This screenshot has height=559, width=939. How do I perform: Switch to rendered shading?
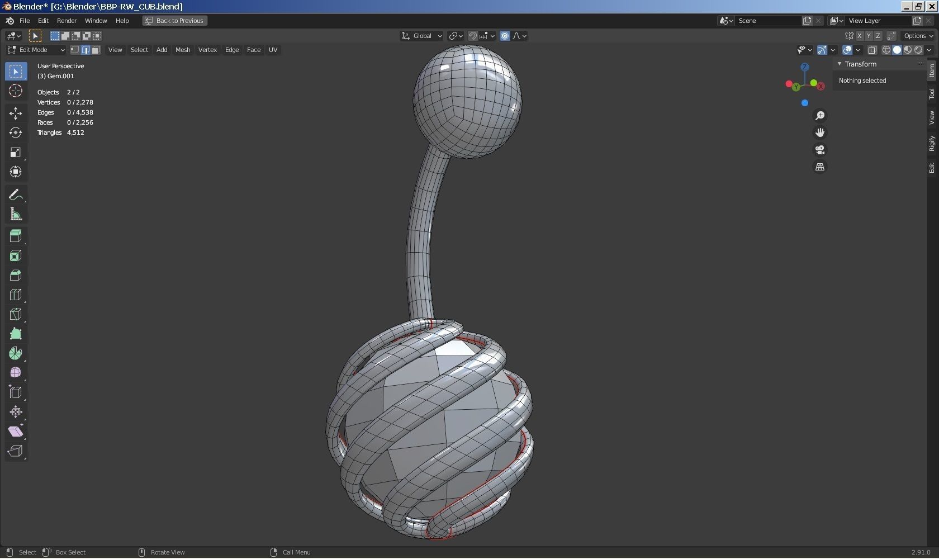[x=918, y=50]
